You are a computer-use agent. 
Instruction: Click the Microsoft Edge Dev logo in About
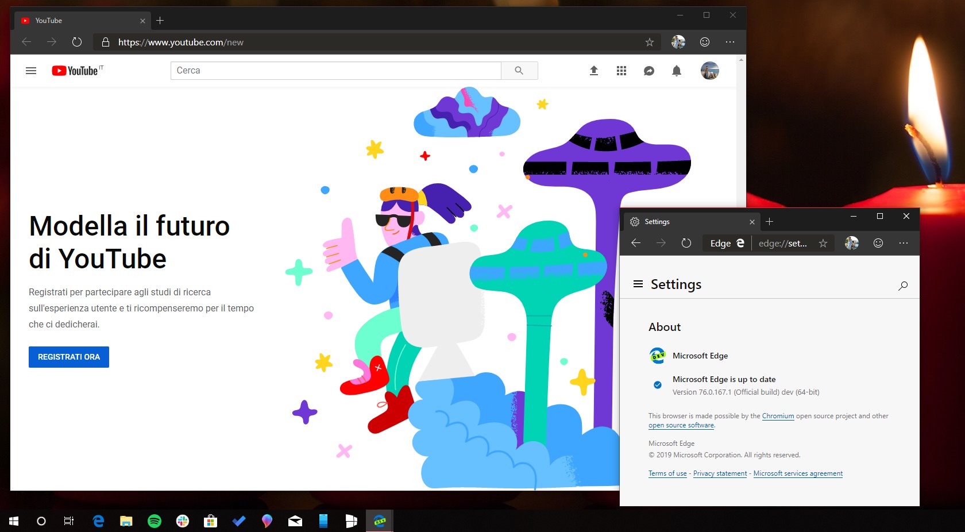(658, 356)
